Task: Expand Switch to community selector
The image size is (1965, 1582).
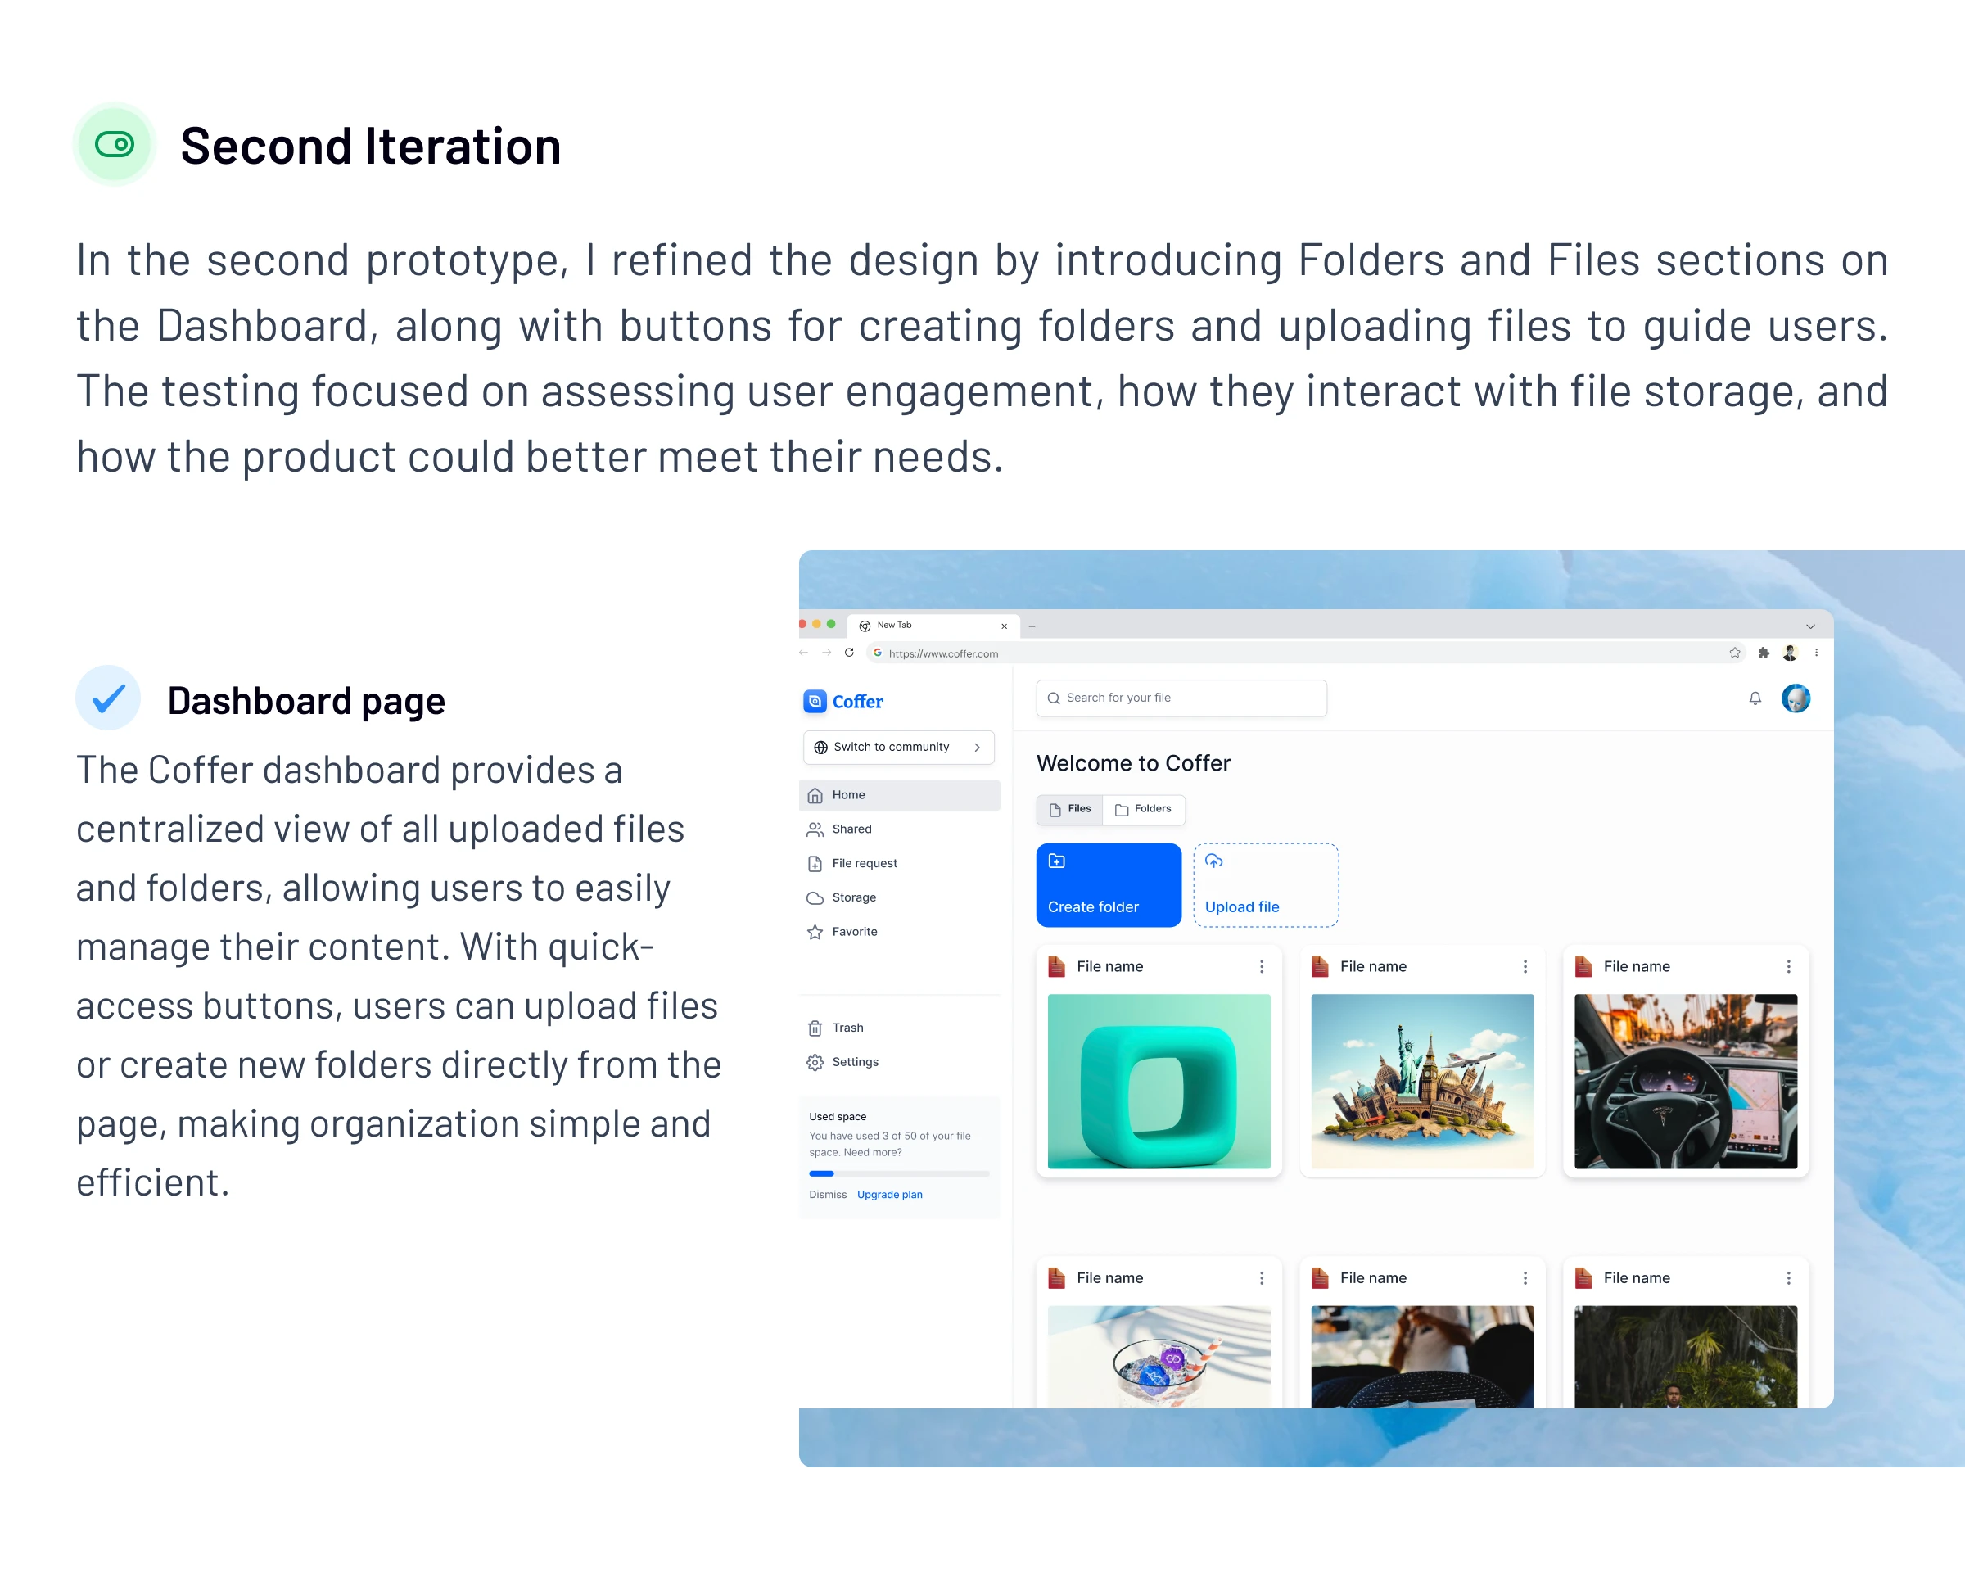Action: (x=897, y=746)
